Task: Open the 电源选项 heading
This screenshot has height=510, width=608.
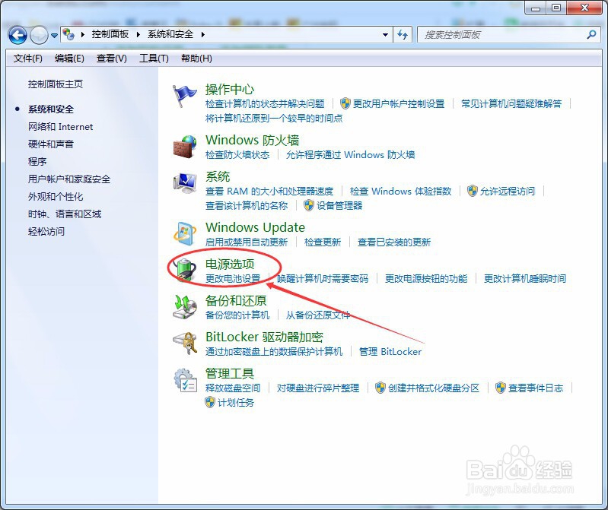Action: point(230,264)
